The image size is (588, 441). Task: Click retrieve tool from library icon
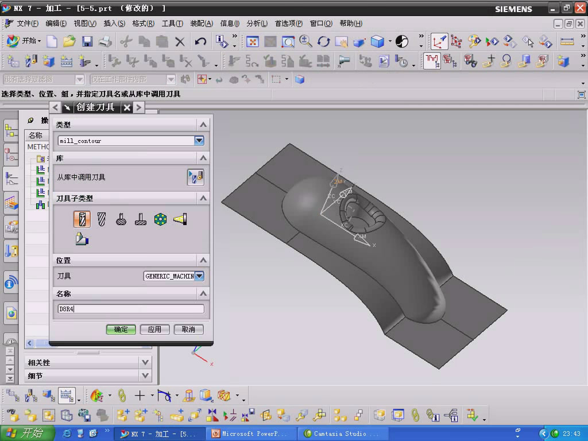coord(195,177)
